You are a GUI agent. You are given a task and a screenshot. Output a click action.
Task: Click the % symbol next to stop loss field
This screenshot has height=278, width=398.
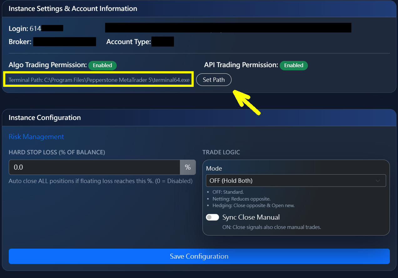point(188,167)
